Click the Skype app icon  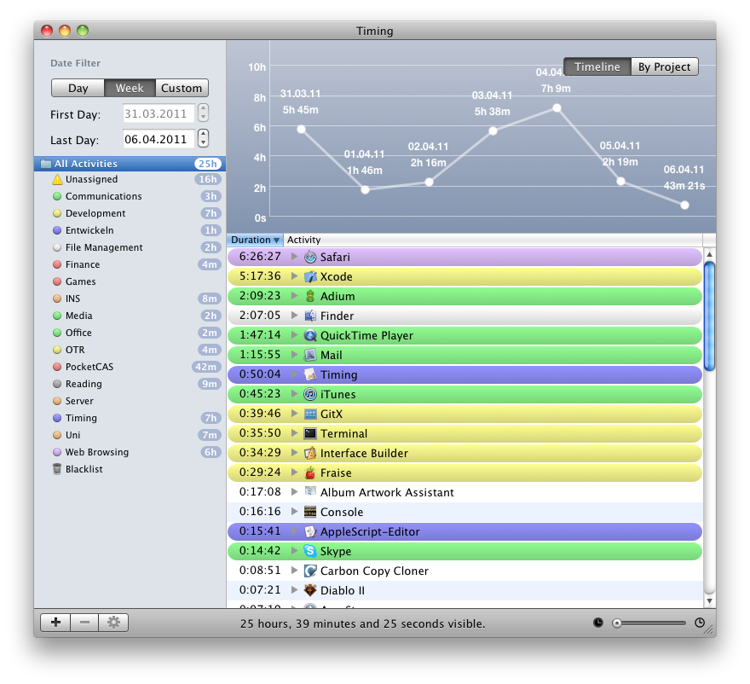[x=310, y=552]
